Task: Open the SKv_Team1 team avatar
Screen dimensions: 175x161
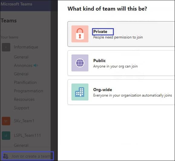Action: coord(6,121)
